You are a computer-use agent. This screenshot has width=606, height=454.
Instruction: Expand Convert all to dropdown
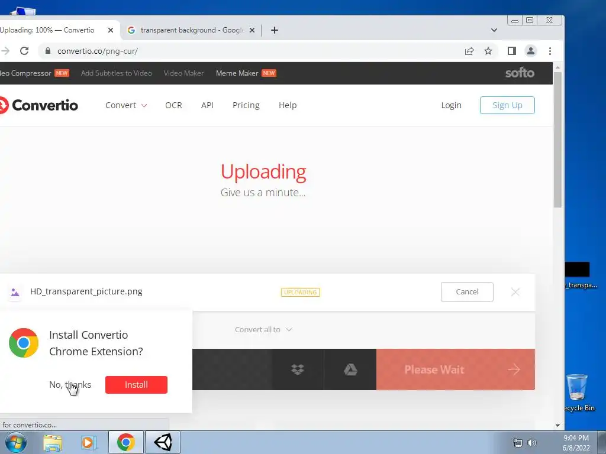tap(263, 330)
